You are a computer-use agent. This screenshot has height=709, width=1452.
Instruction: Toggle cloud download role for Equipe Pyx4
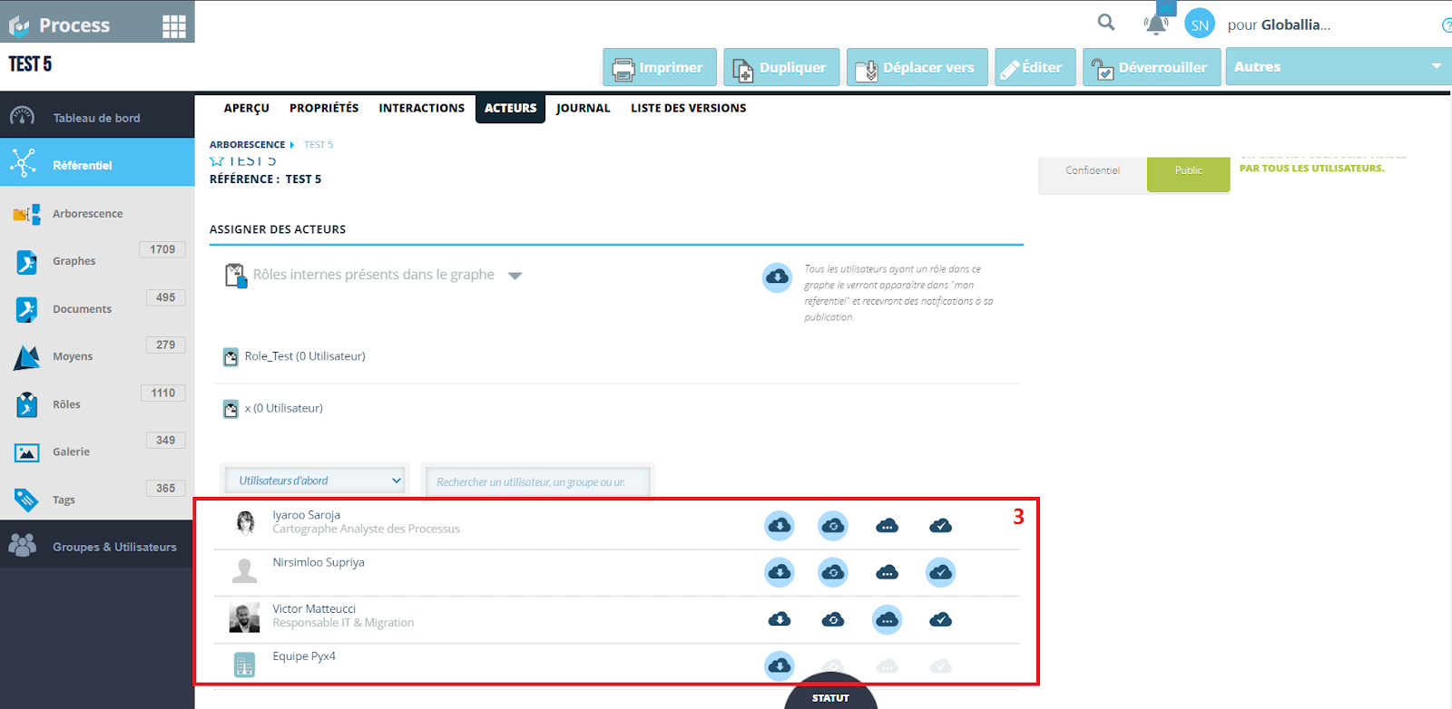pos(780,666)
